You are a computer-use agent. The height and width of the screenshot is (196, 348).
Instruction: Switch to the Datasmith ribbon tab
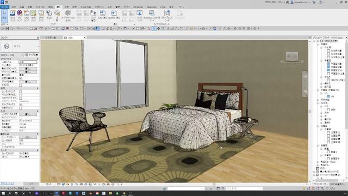click(x=151, y=7)
